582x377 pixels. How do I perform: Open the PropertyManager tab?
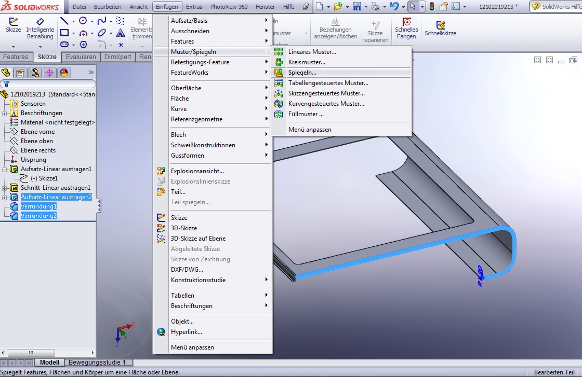20,72
